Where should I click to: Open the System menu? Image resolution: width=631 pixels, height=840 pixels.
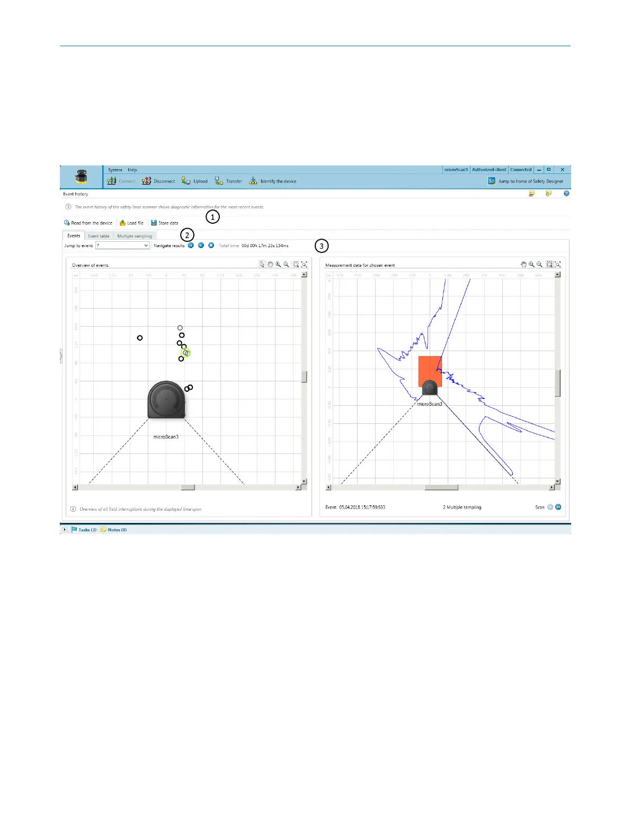pos(115,170)
